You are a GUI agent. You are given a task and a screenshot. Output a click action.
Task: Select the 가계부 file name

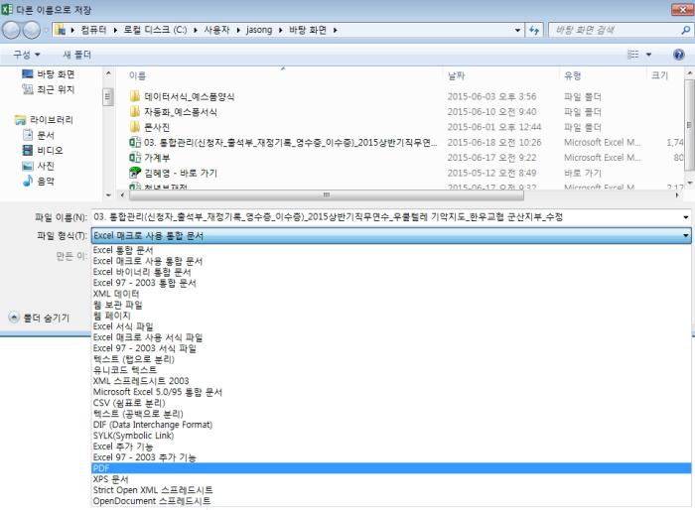157,158
